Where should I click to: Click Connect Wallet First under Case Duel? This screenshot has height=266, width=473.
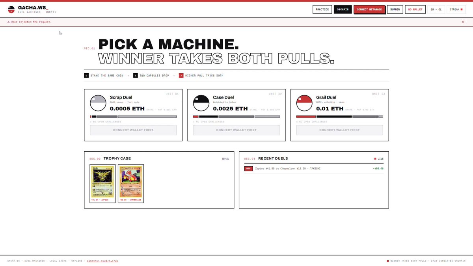[x=236, y=130]
